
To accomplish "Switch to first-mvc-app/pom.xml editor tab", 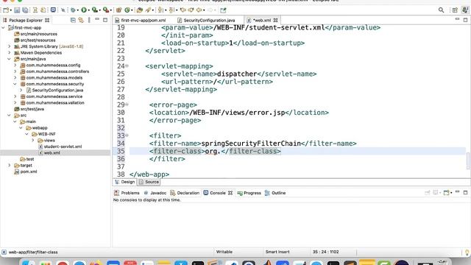I will tap(141, 21).
